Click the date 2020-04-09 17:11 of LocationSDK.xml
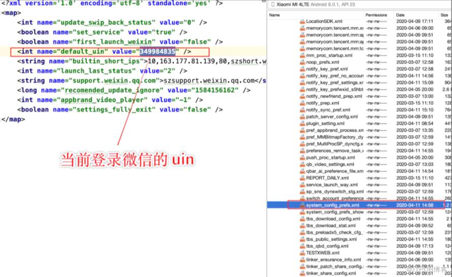 [414, 21]
